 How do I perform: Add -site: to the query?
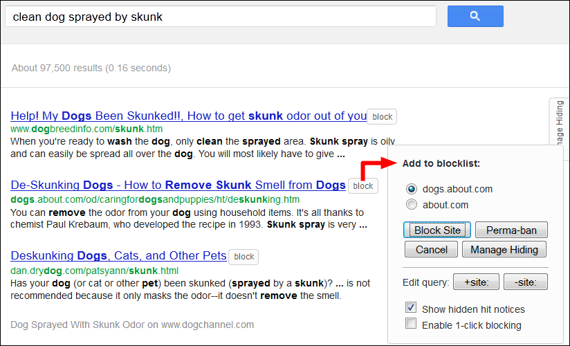click(525, 282)
